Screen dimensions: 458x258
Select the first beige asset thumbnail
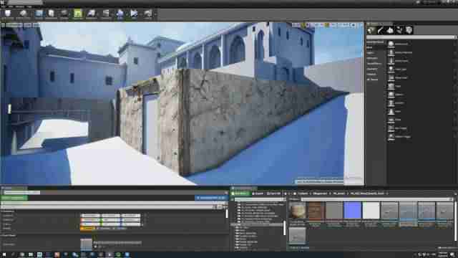click(298, 210)
